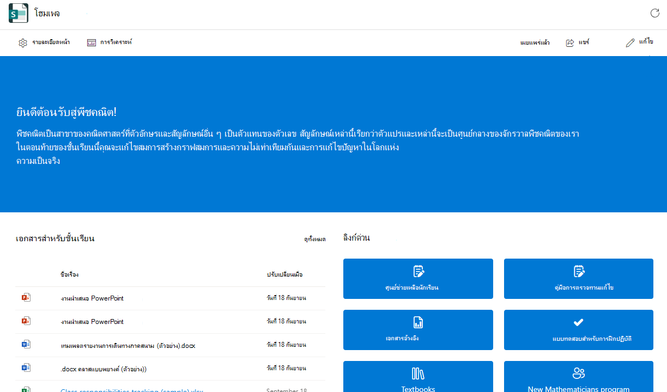Click the first PowerPoint file icon
667x392 pixels.
26,298
